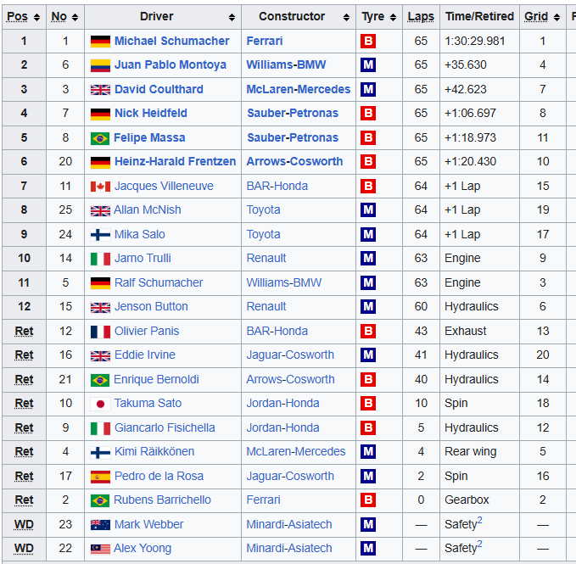Open Giancarlo Fisichella driver link
Viewport: 576px width, 564px height.
165,428
